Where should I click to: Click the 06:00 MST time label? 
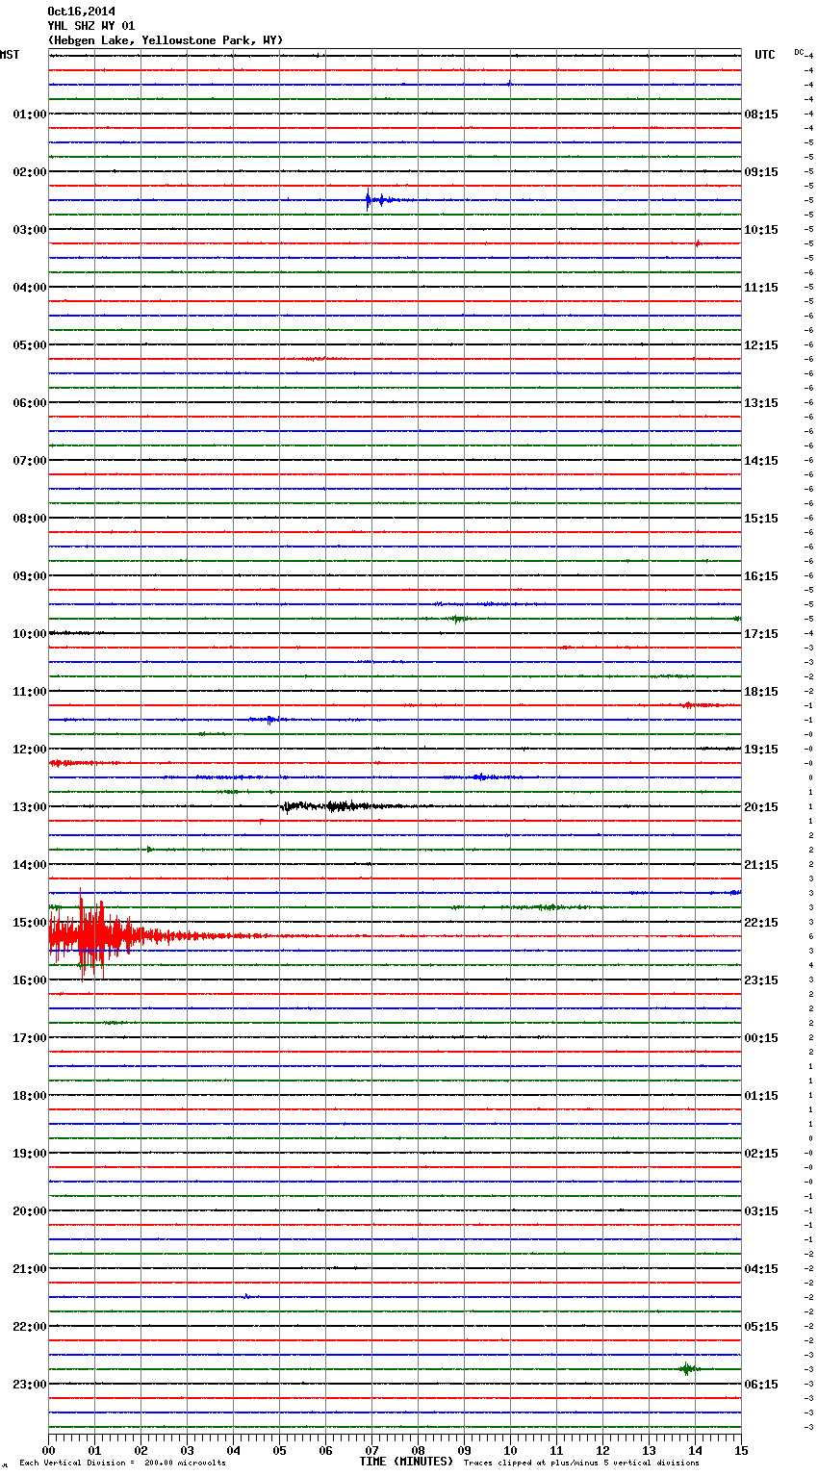pyautogui.click(x=29, y=403)
